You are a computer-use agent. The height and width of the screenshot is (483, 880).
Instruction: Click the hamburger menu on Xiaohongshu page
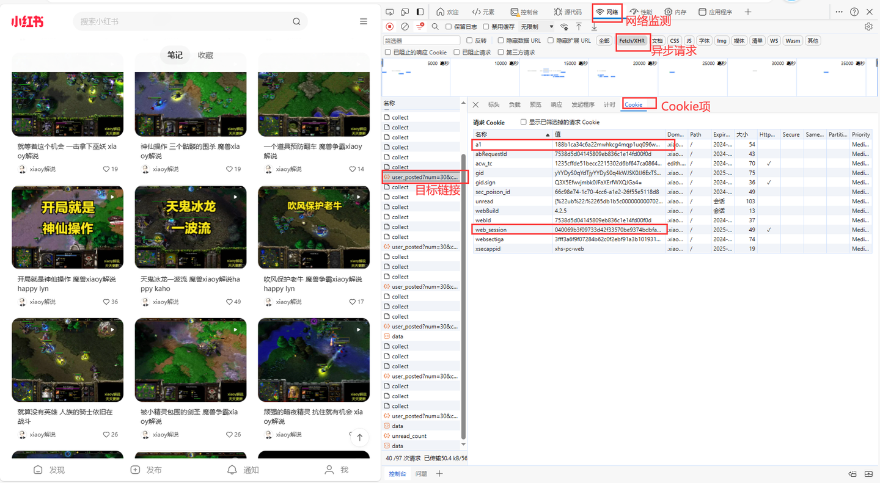pos(364,21)
